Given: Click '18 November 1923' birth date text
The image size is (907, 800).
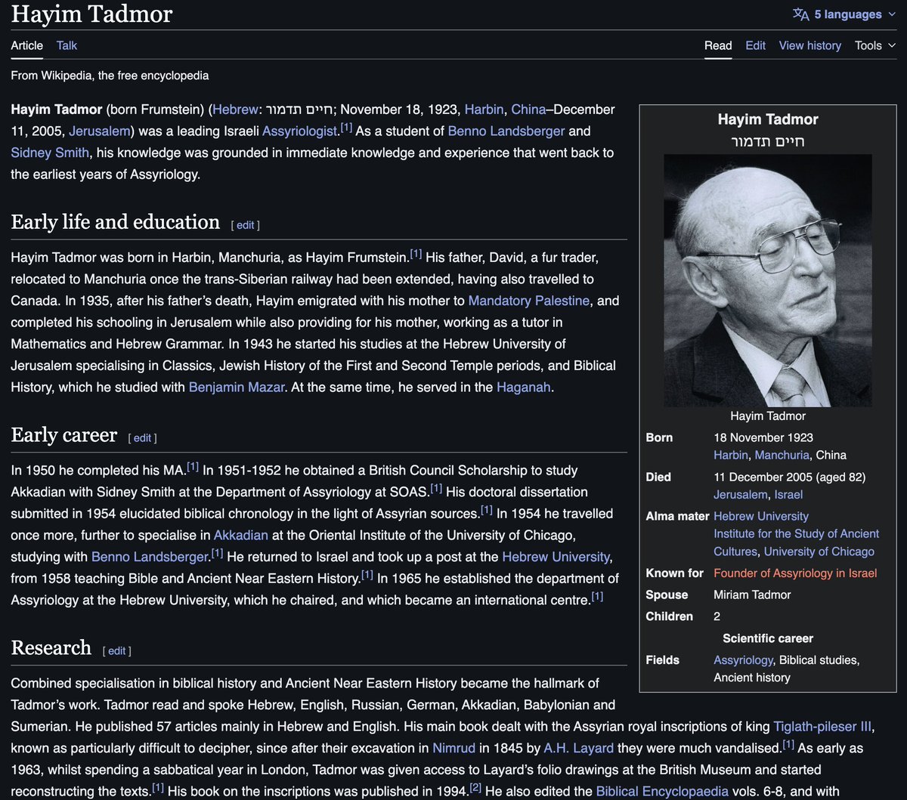Looking at the screenshot, I should (763, 437).
